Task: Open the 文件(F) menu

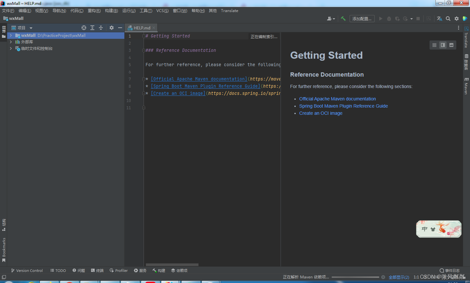Action: tap(8, 11)
